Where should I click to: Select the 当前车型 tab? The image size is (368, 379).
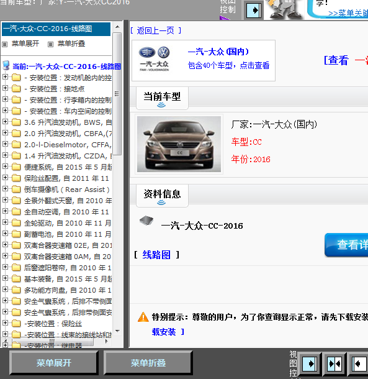point(162,98)
